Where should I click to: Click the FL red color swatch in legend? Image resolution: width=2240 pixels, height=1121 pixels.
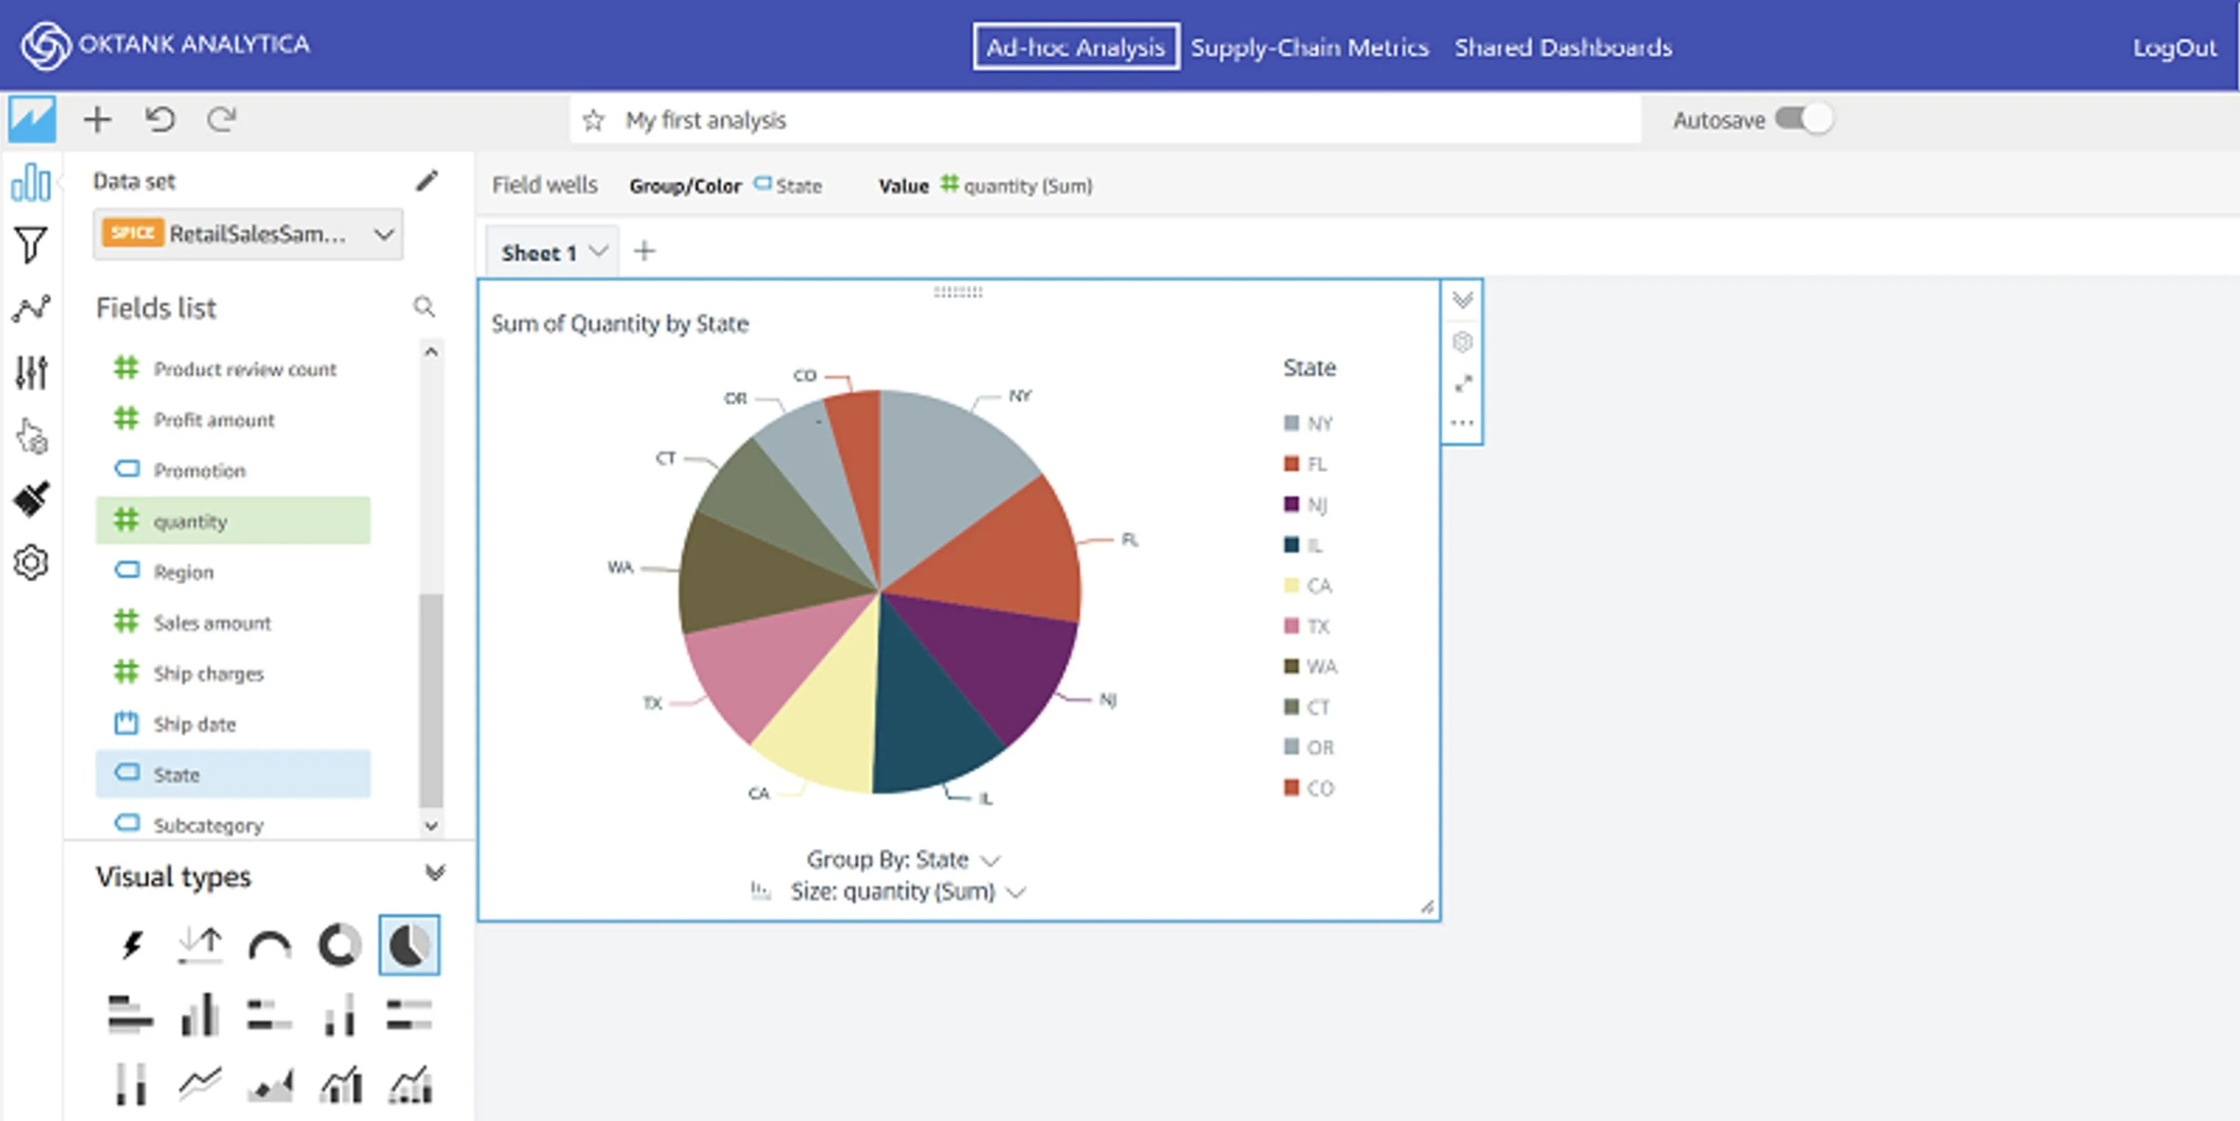(x=1291, y=464)
